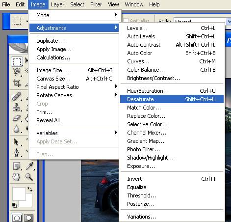The height and width of the screenshot is (222, 231).
Task: Select the Pen tool
Action: tap(17, 153)
